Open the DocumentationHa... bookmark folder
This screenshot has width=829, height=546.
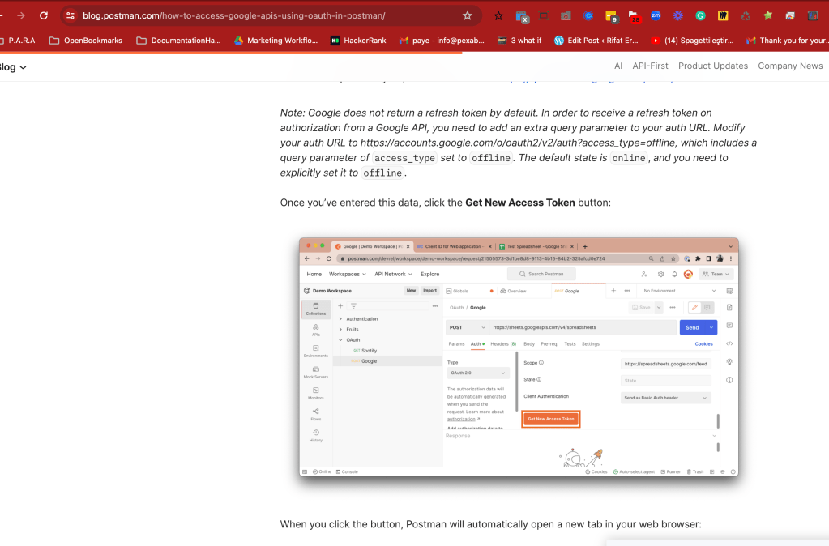[178, 41]
